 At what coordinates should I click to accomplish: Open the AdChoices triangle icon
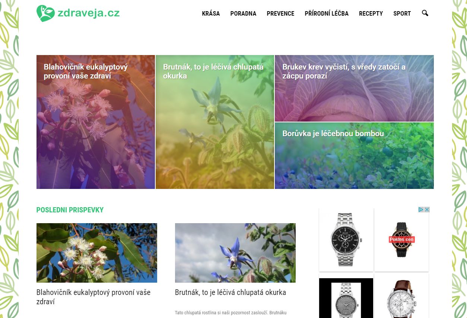coord(421,210)
